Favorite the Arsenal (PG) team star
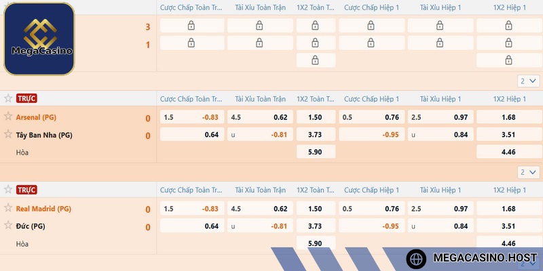The width and height of the screenshot is (543, 271). coord(8,116)
